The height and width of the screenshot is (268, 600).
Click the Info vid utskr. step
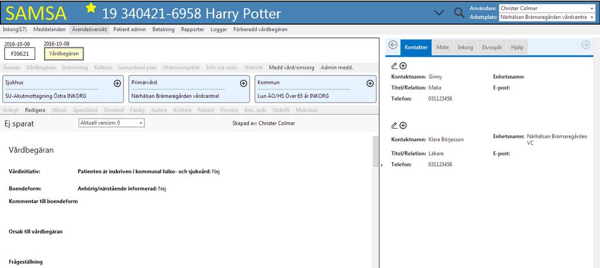click(x=222, y=67)
